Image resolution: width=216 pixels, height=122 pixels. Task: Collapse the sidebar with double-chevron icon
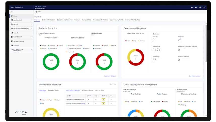point(12,12)
